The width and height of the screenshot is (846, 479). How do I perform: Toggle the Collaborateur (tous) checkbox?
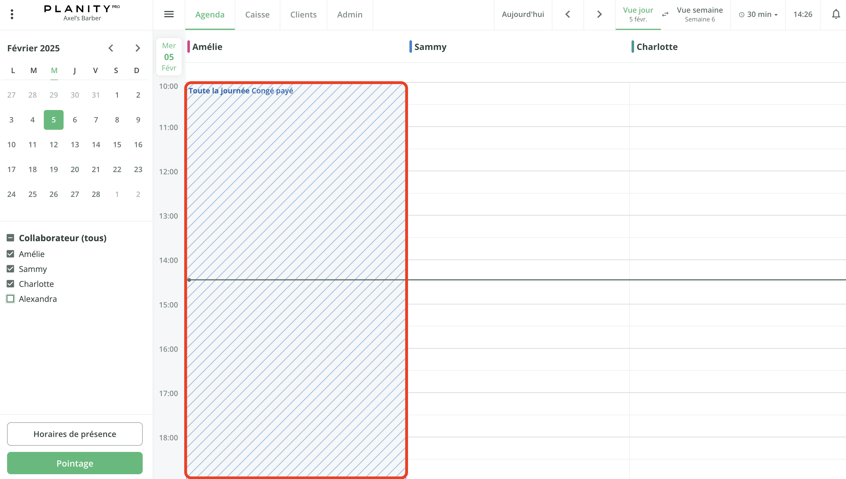(x=10, y=238)
